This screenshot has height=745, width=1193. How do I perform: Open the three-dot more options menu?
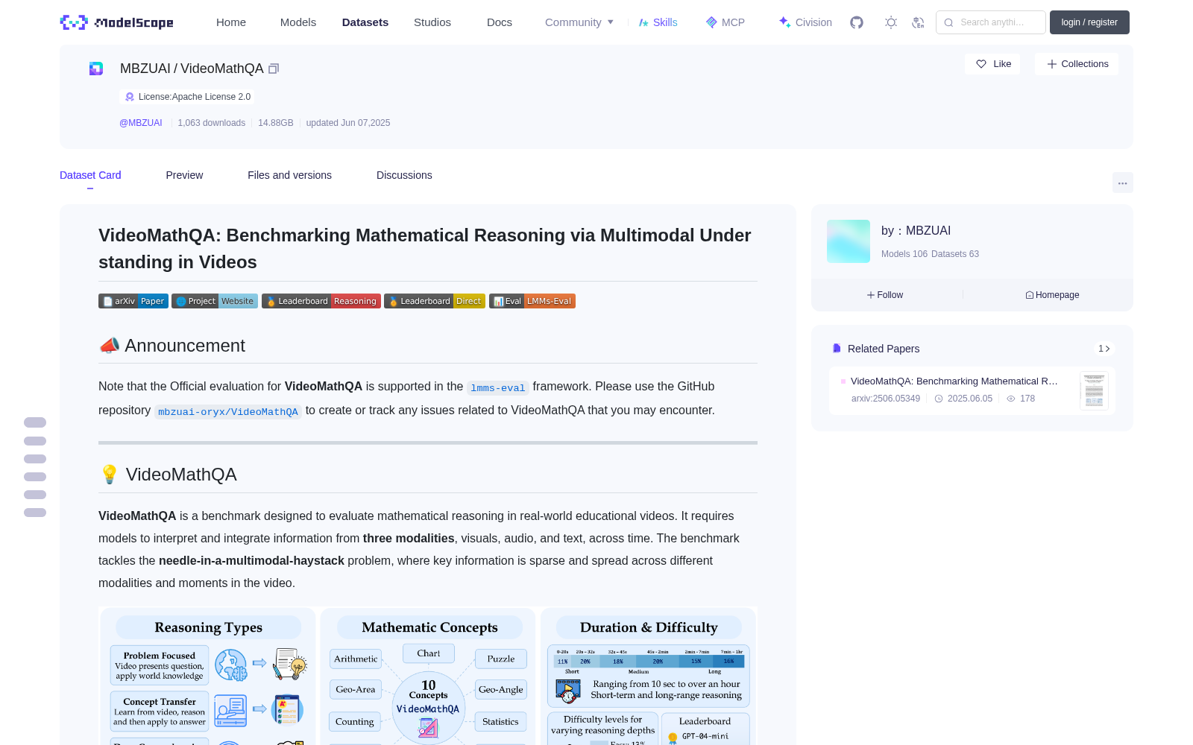tap(1122, 183)
